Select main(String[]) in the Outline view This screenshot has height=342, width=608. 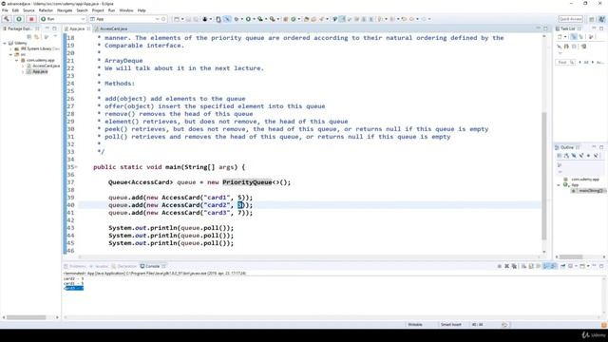point(591,191)
